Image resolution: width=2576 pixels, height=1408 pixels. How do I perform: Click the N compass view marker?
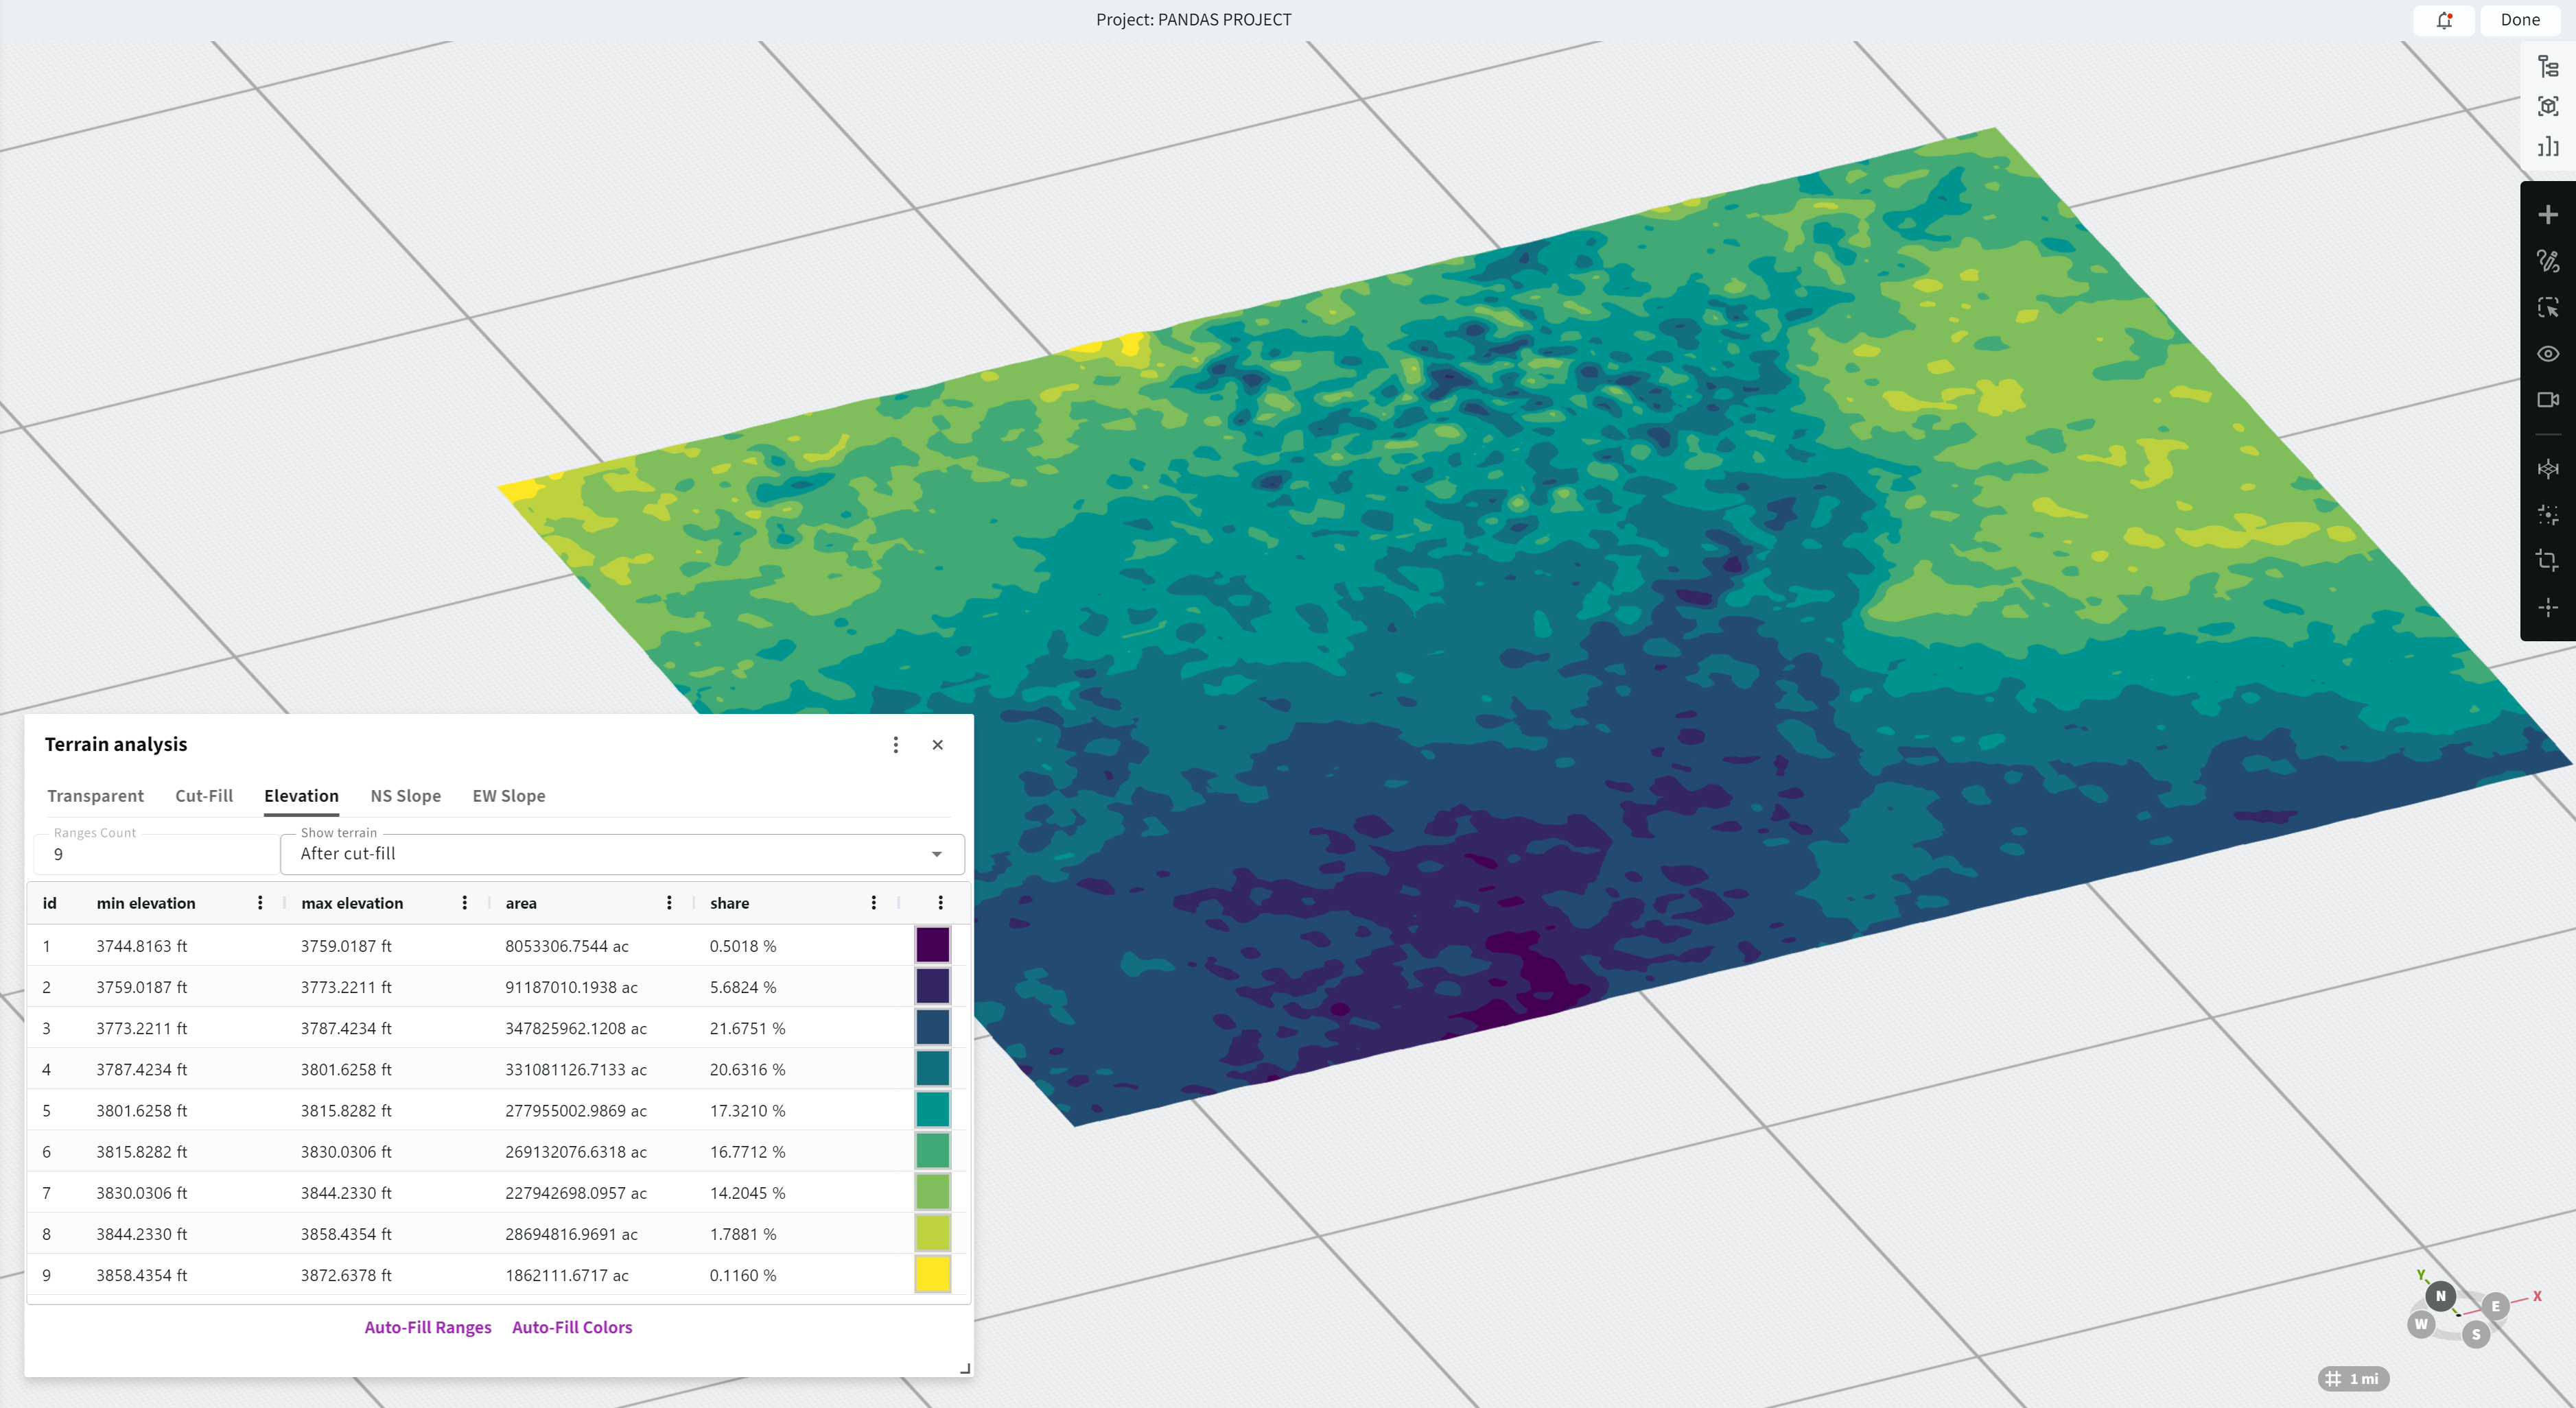(x=2440, y=1296)
